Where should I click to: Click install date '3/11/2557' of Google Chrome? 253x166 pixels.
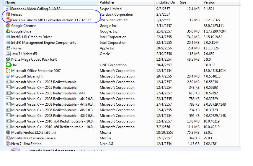[164, 26]
